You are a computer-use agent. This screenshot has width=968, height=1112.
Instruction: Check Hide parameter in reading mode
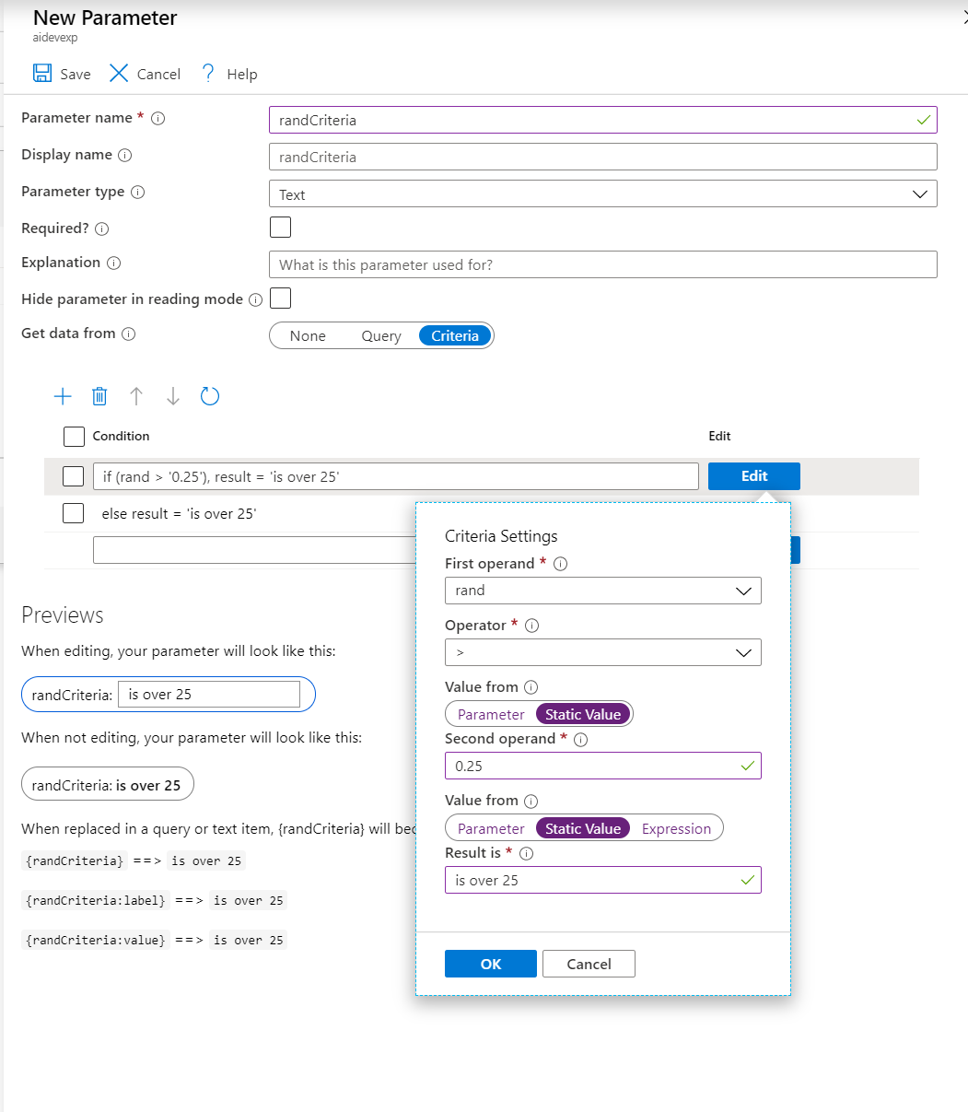click(x=280, y=298)
